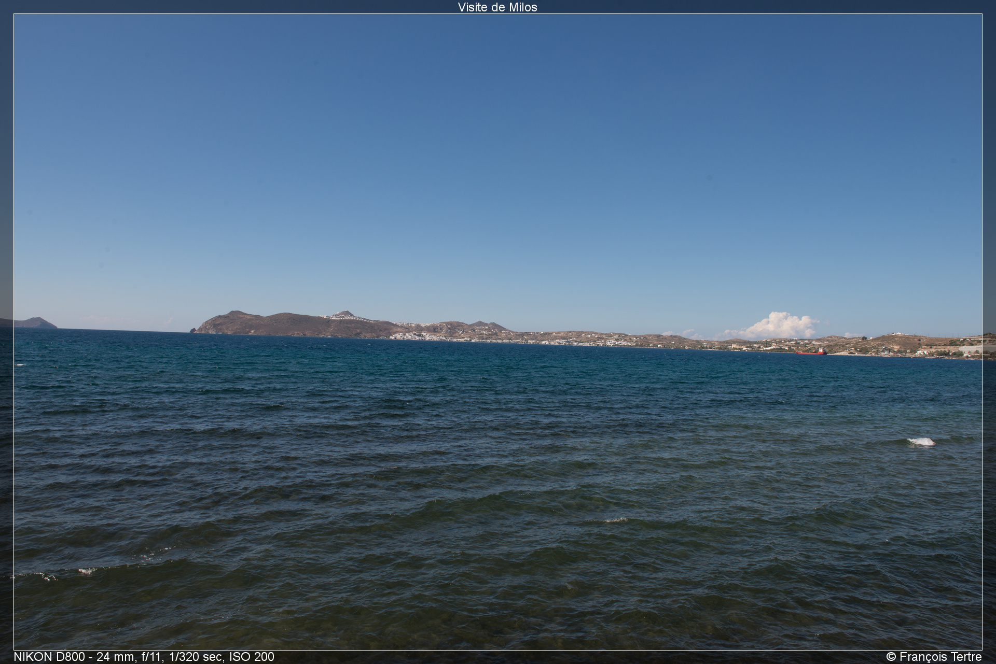Screen dimensions: 996x664
Task: Click the 'Visite de Milos' title text
Action: coord(497,7)
